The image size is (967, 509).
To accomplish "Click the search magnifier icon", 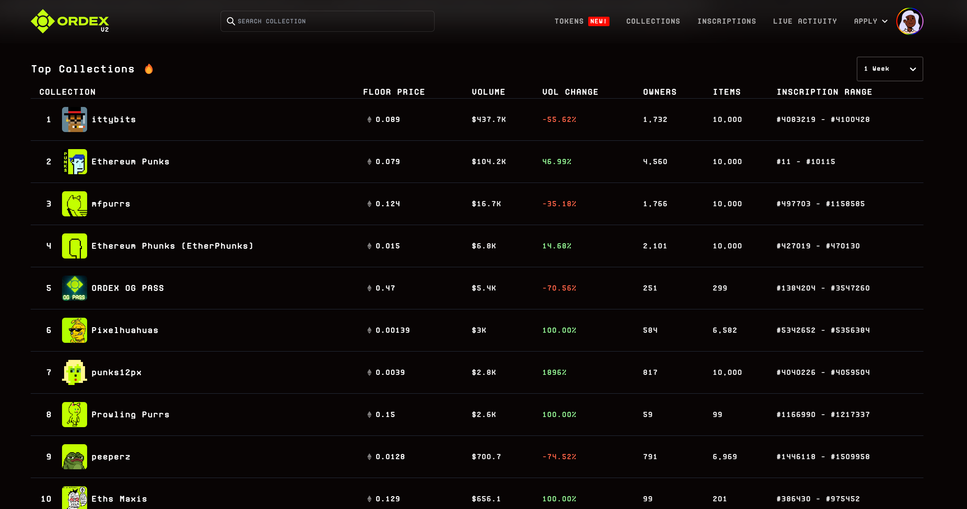I will tap(231, 21).
